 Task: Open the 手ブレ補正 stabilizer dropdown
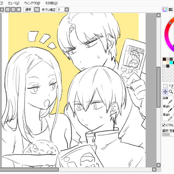(67, 10)
